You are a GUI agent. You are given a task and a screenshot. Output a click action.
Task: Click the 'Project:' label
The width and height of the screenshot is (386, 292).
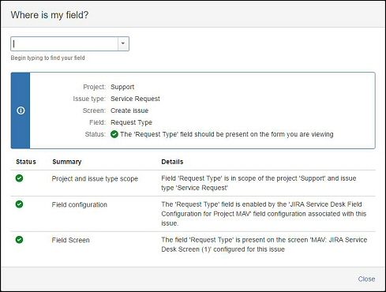tap(94, 87)
